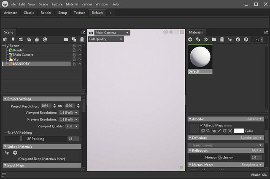Image resolution: width=270 pixels, height=179 pixels.
Task: Click the light bulb icon in Scene toolbar
Action: pyautogui.click(x=13, y=39)
